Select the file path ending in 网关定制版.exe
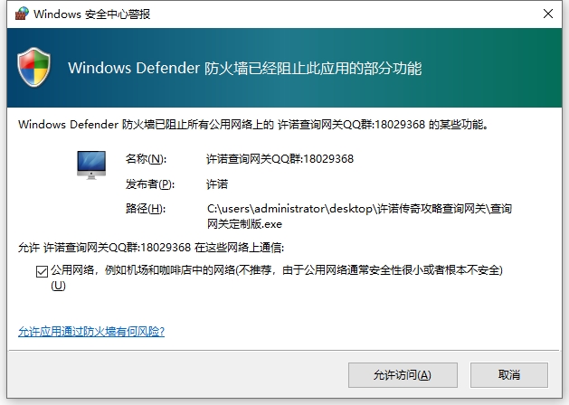 359,215
